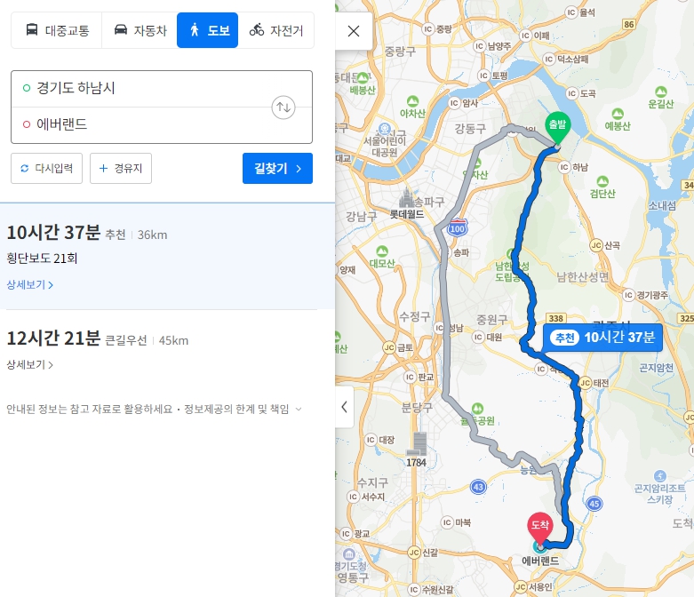
Task: Click the 길찾기 find route button
Action: click(277, 168)
